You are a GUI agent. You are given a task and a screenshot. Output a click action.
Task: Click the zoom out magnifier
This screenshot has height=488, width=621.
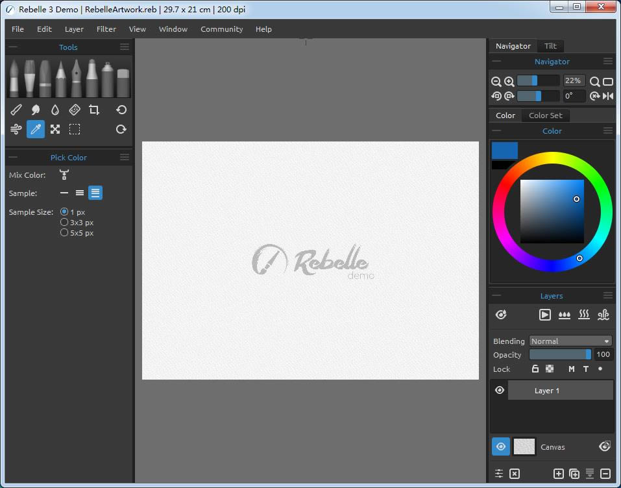(496, 82)
